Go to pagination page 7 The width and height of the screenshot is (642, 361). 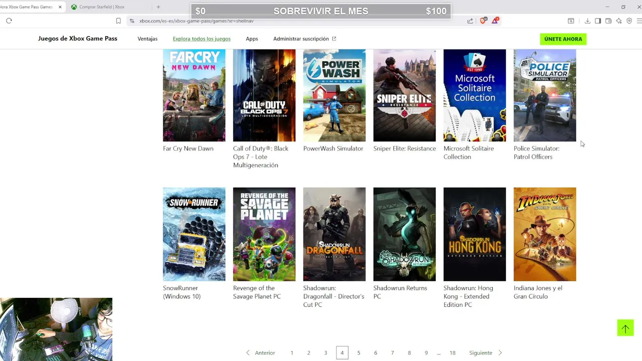pos(392,353)
